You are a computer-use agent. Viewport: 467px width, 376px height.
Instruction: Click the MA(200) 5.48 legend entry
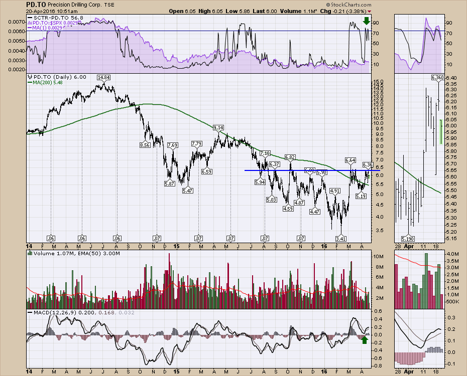(x=45, y=82)
